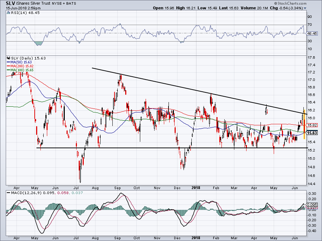Click the iShares Silver Trust name
322x241 pixels.
(33, 4)
